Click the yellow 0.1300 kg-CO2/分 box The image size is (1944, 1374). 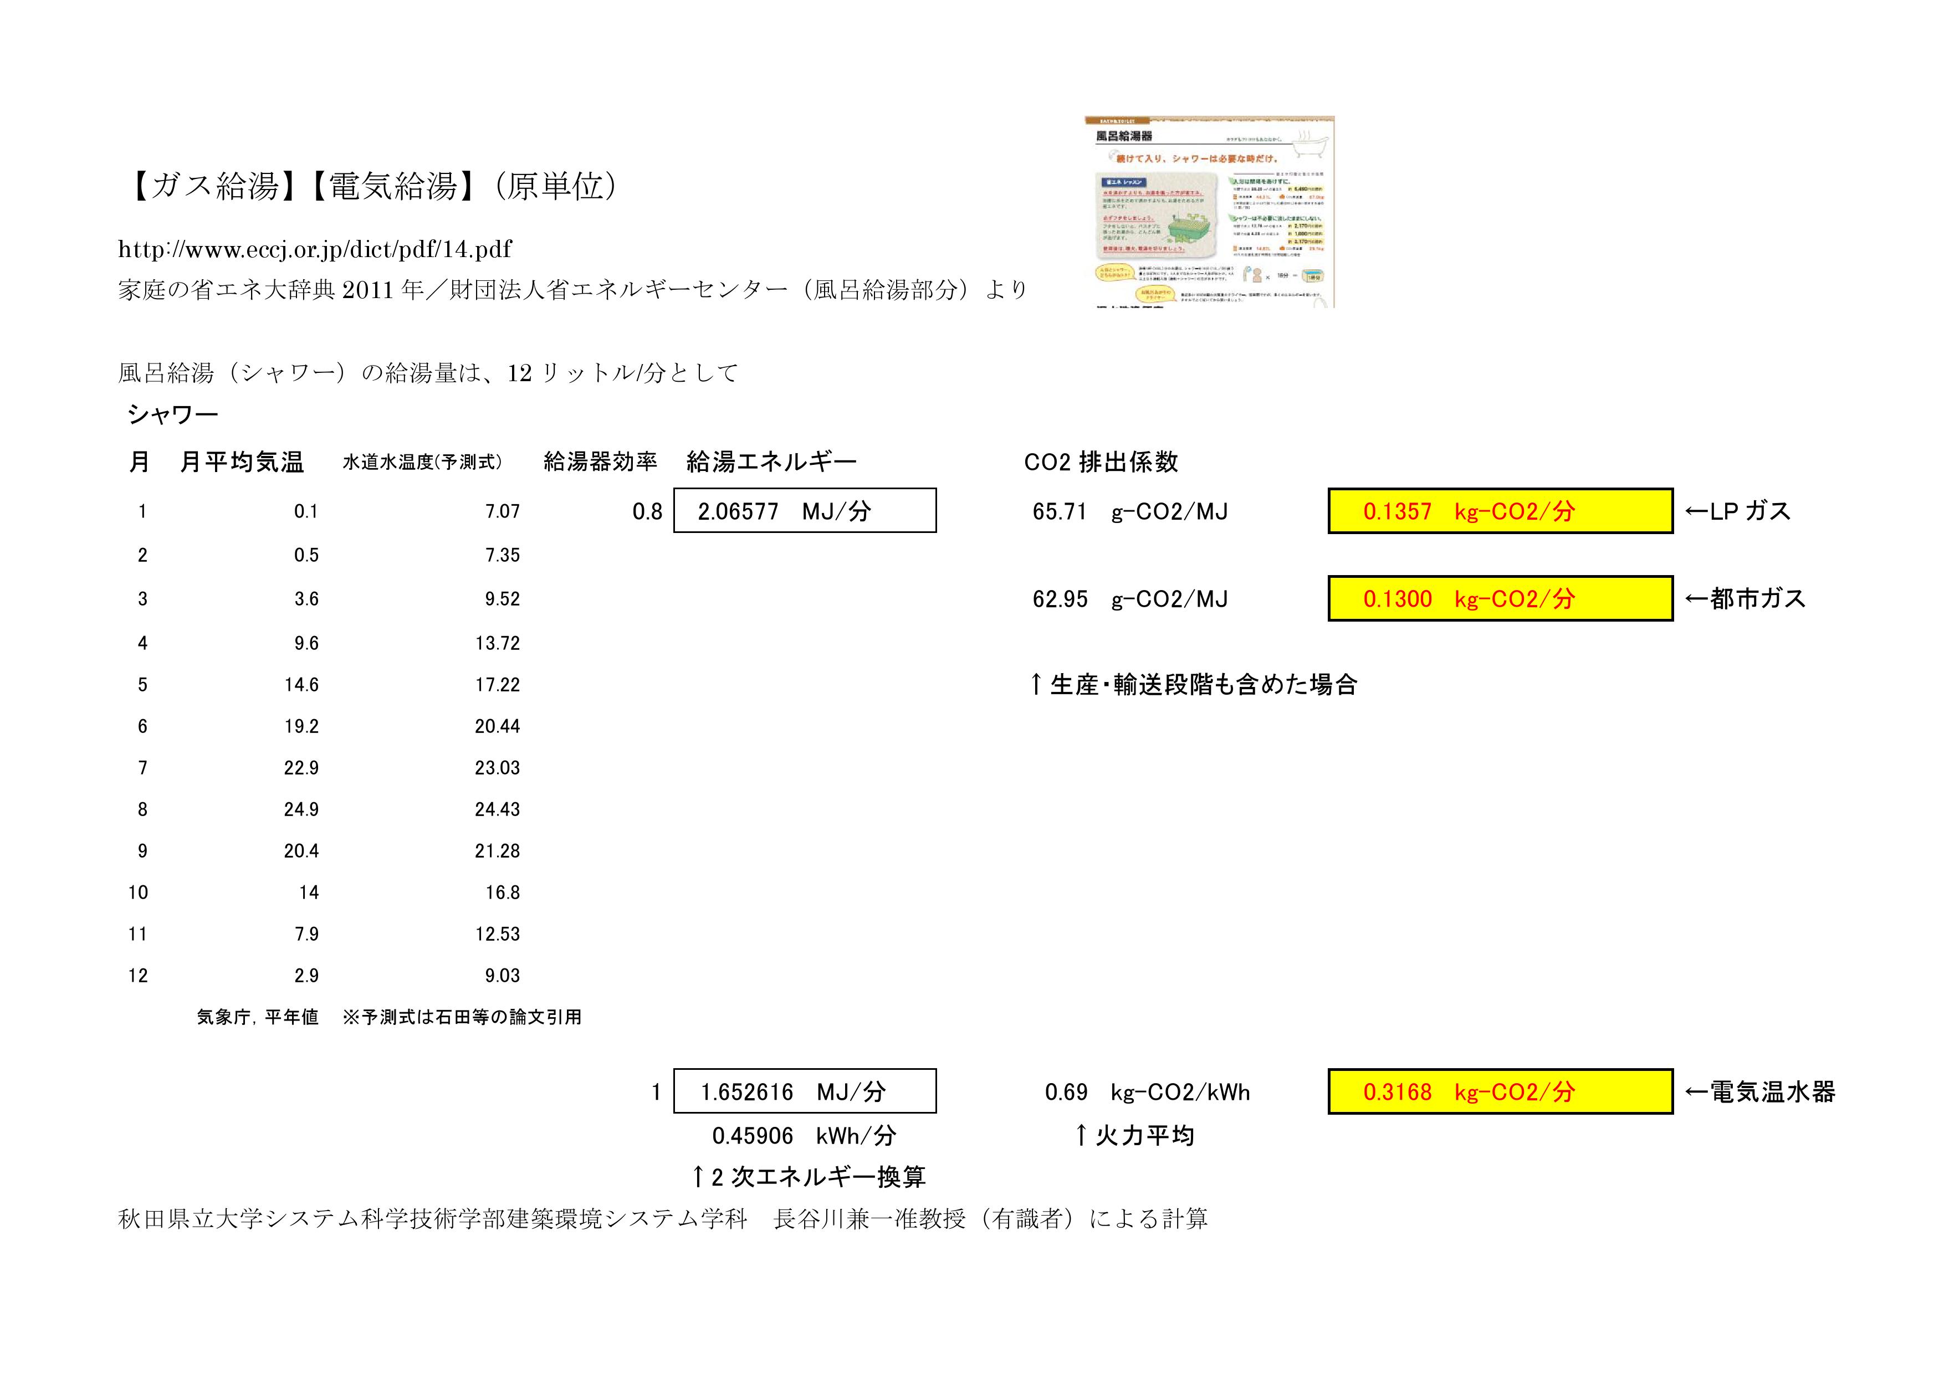pyautogui.click(x=1500, y=598)
